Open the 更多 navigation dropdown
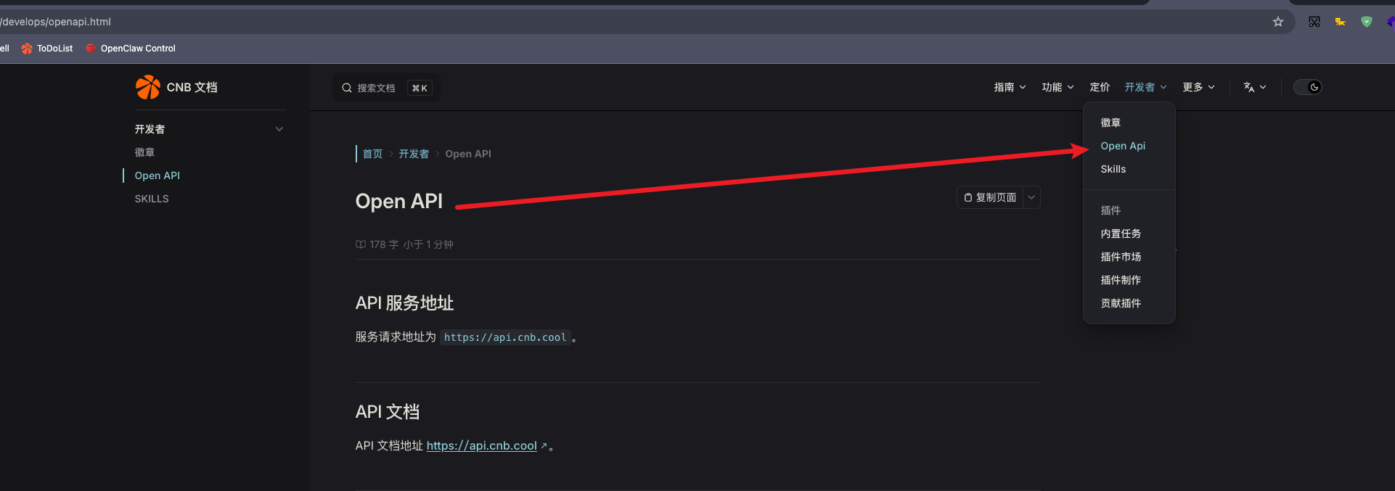Image resolution: width=1395 pixels, height=491 pixels. click(1198, 87)
